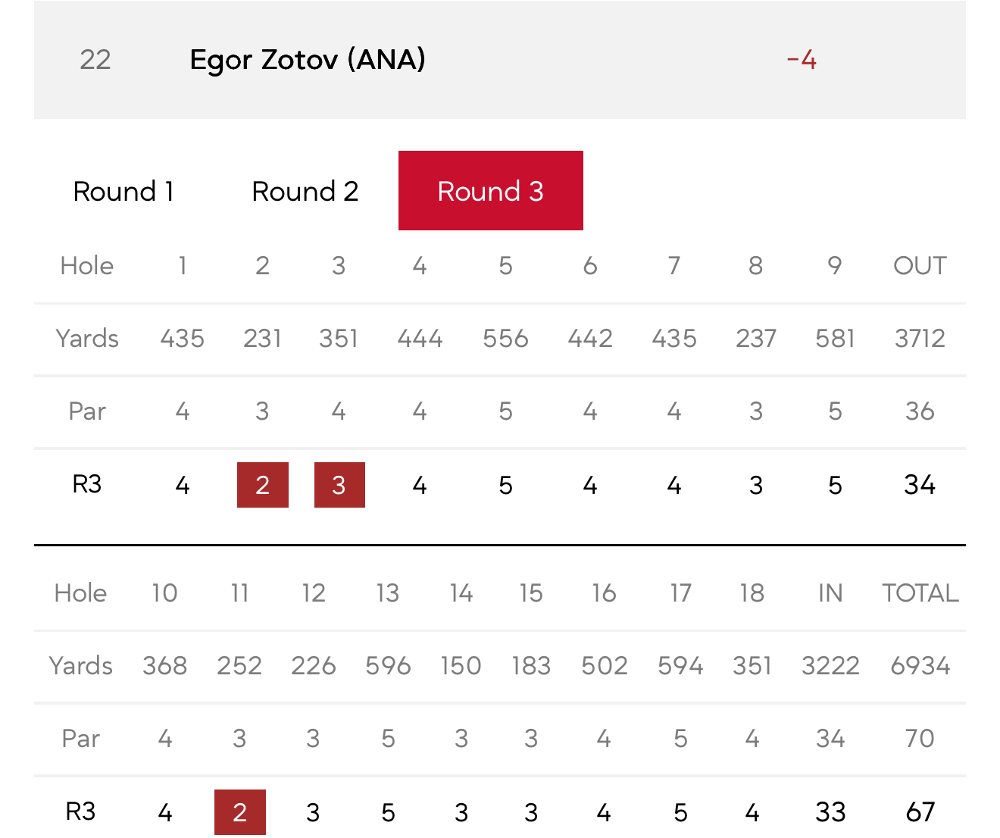Click the round total score 67

920,812
